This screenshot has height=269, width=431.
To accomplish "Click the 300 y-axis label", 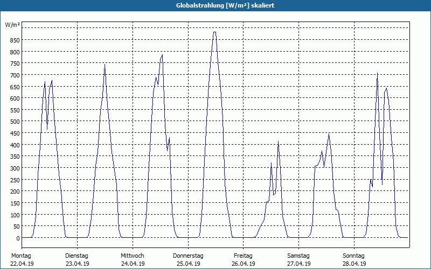I will 15,168.
